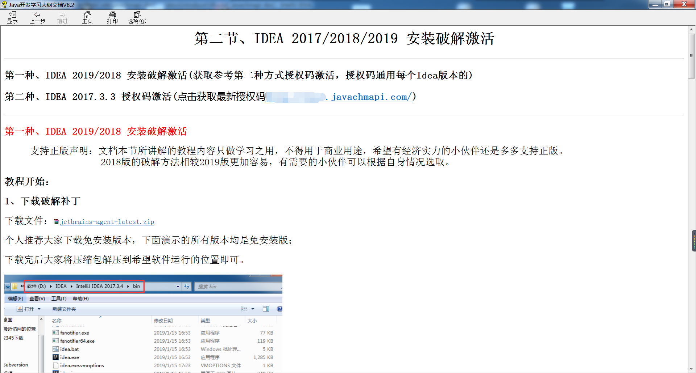This screenshot has width=696, height=373.
Task: Close the Java开发学习大纲文档V8.2 window
Action: [684, 4]
